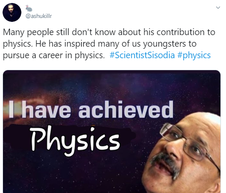This screenshot has height=193, width=226.
Task: Click the starry background above the caption
Action: coord(112,85)
